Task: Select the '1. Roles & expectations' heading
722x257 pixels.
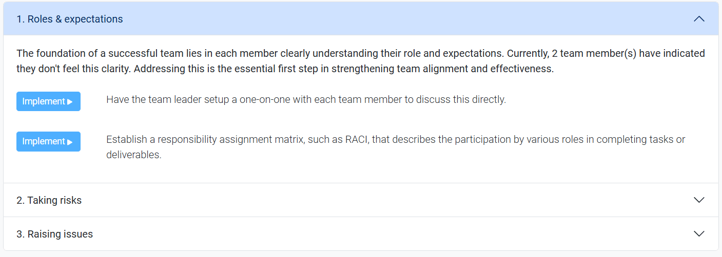Action: (70, 19)
